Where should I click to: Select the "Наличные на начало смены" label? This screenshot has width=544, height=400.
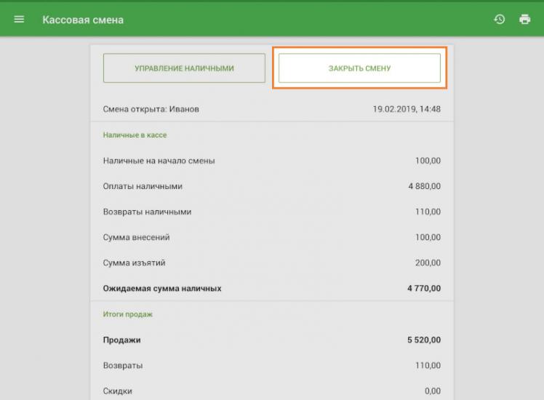coord(159,161)
